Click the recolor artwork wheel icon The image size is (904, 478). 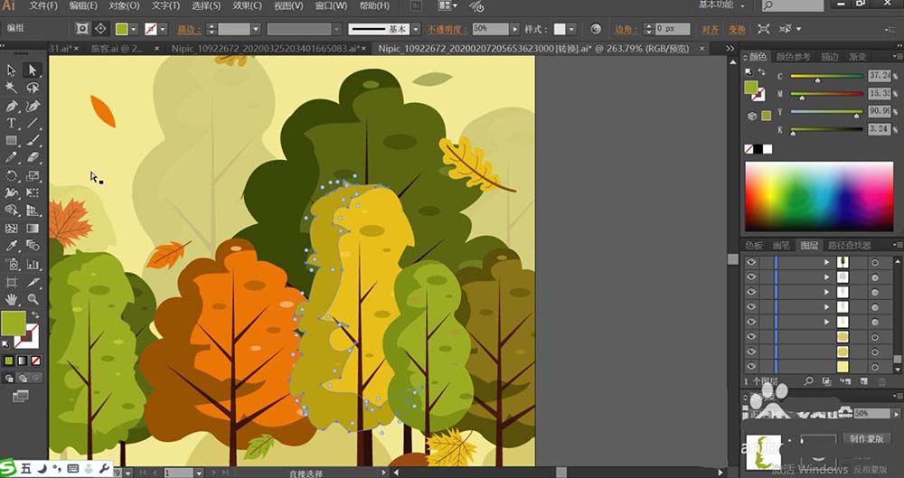[596, 29]
